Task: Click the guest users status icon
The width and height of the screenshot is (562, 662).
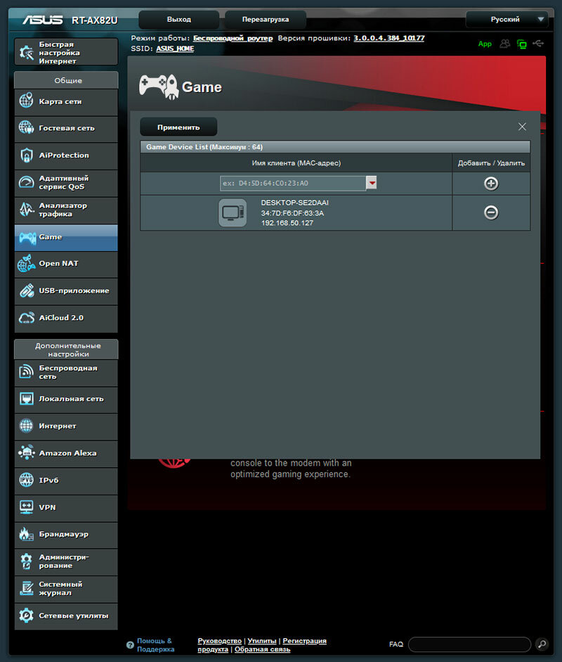Action: [x=504, y=44]
